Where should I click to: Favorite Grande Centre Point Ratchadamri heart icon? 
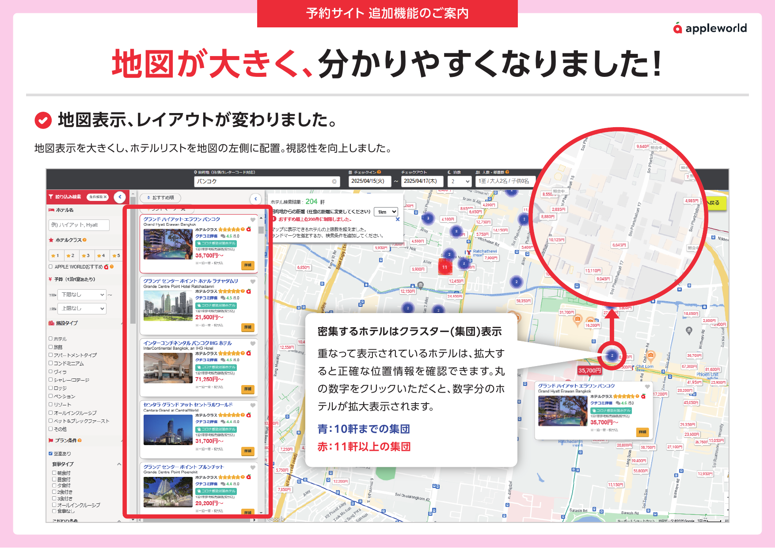click(253, 281)
